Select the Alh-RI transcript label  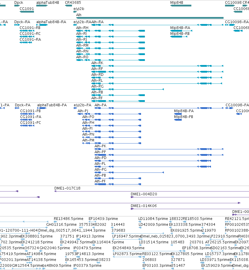81,34
